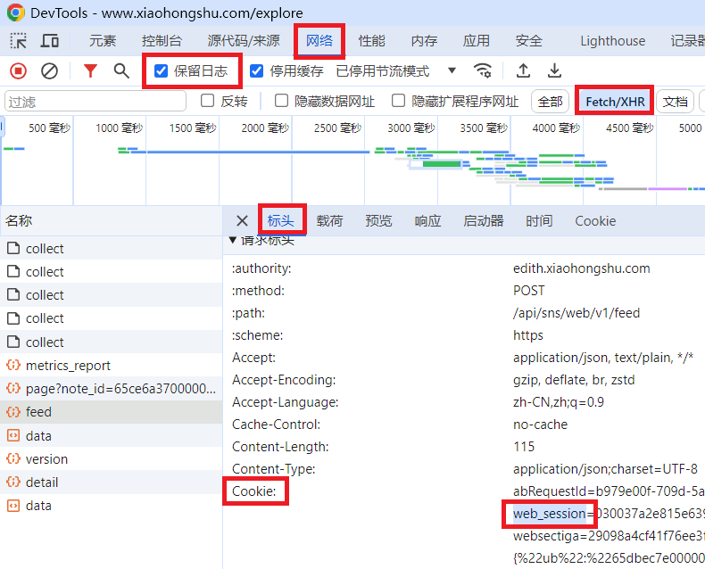Select the page?note_id=65ce6a3700000 request
Image resolution: width=705 pixels, height=569 pixels.
tap(111, 388)
